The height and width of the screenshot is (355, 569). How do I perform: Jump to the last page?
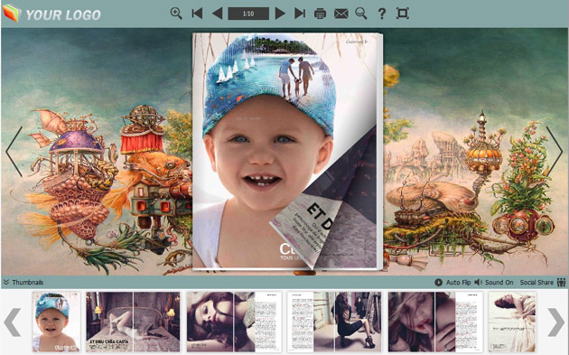300,14
